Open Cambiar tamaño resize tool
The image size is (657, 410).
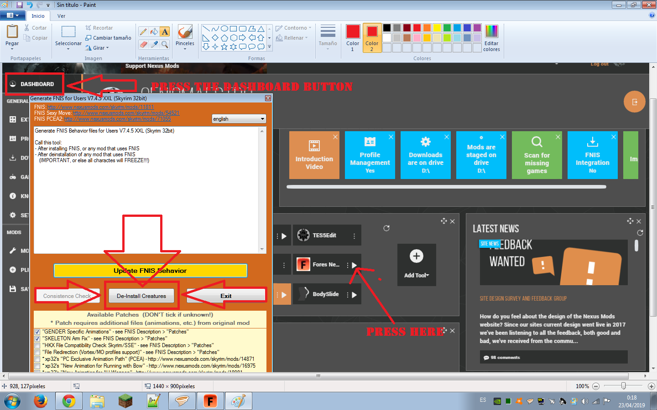(108, 38)
